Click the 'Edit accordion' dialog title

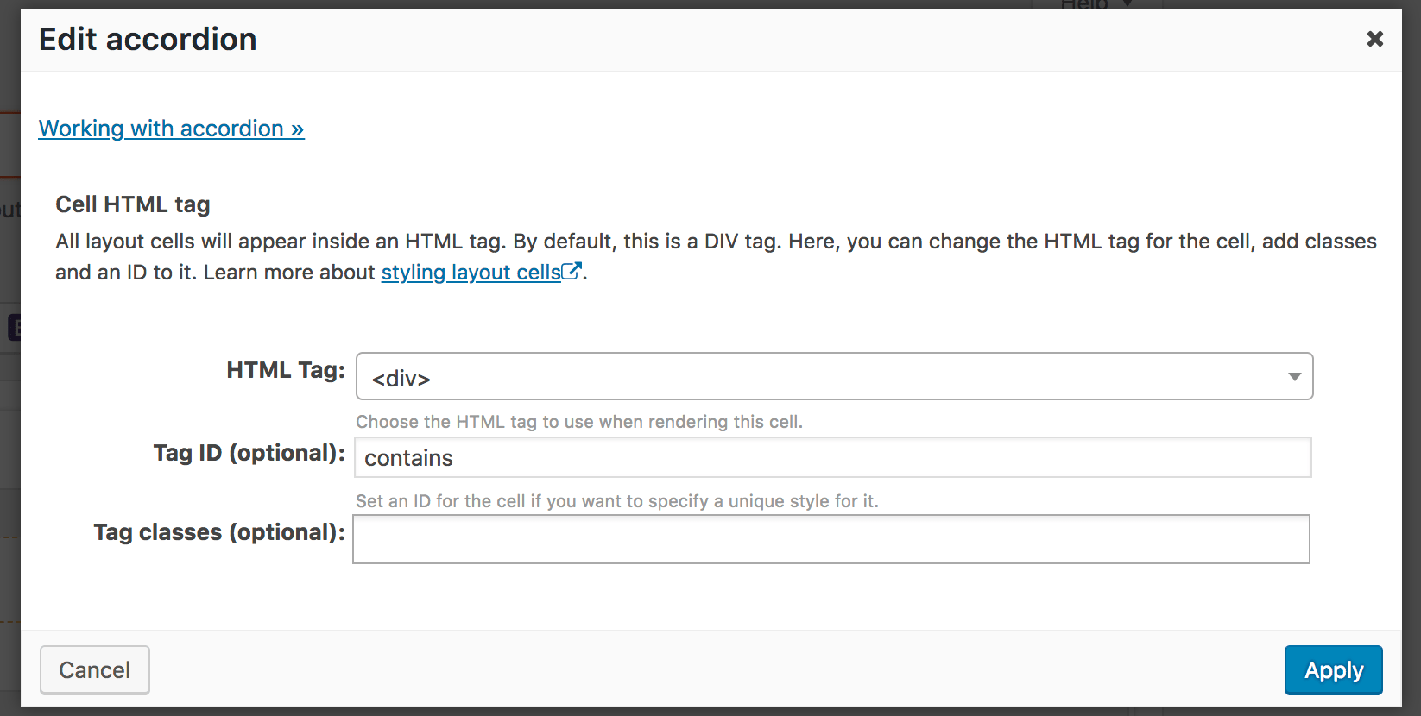click(x=148, y=40)
